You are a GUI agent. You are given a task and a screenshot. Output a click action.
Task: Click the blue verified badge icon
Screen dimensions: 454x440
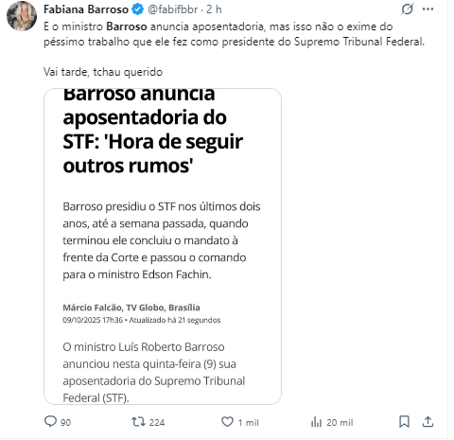tap(137, 9)
